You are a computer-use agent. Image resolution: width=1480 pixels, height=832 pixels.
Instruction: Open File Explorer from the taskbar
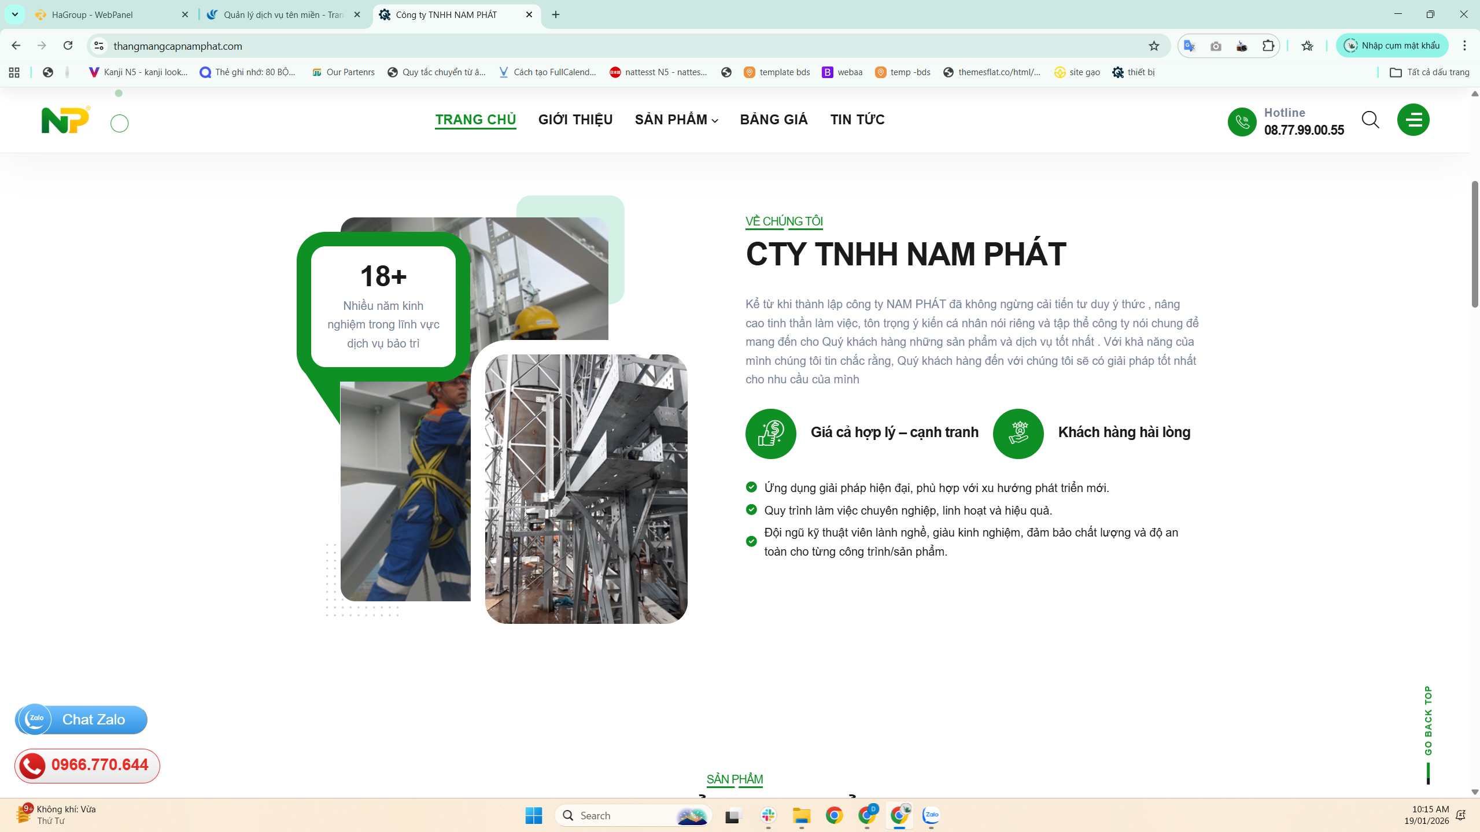click(x=801, y=815)
